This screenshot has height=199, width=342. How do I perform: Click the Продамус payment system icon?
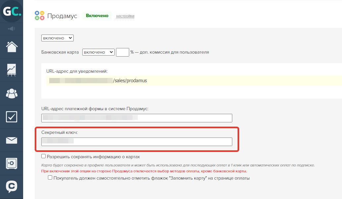(x=39, y=16)
